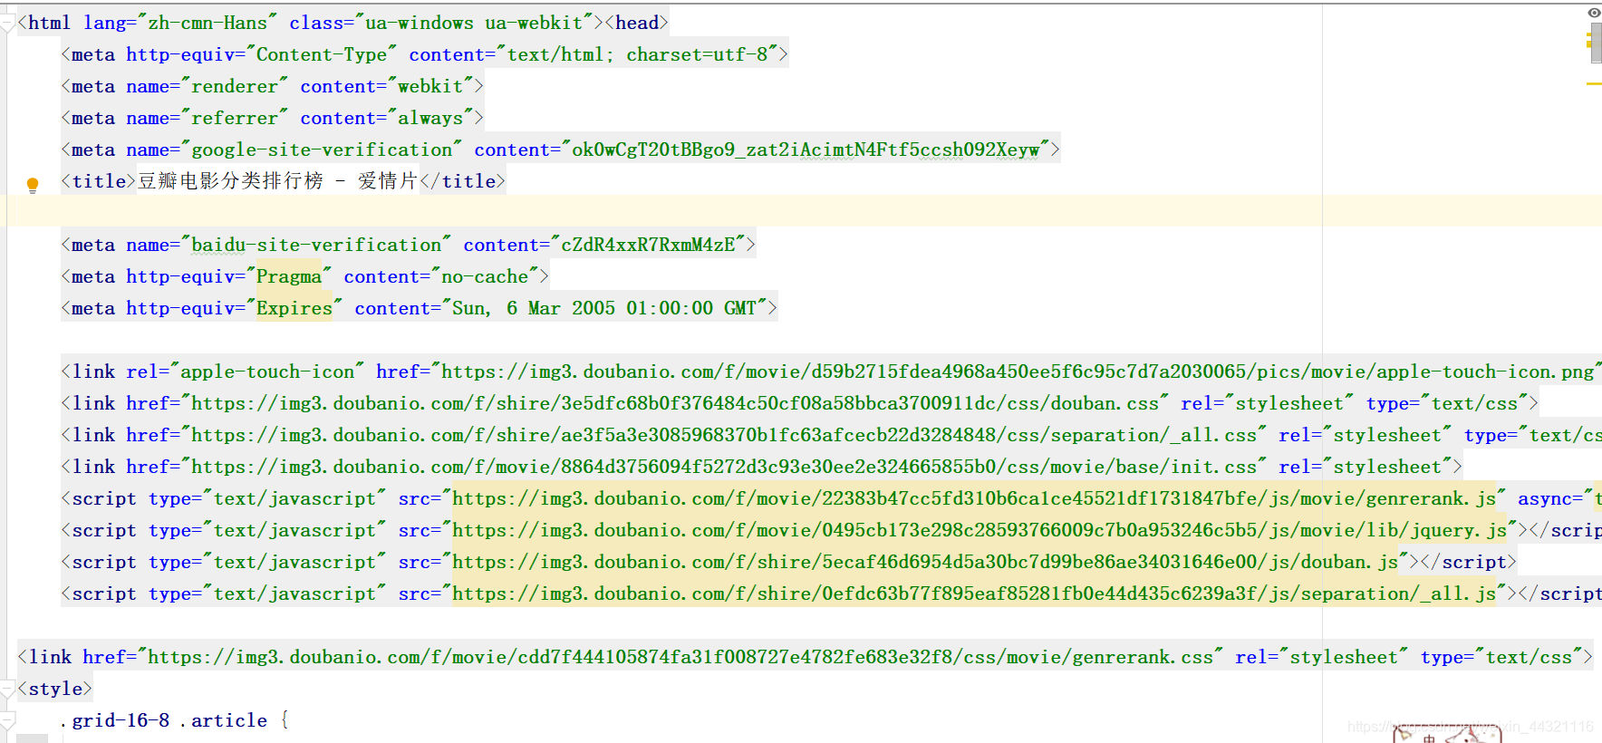Click the ".grid-16-8 .article" CSS selector
Screen dimensions: 1602x743
pyautogui.click(x=164, y=720)
